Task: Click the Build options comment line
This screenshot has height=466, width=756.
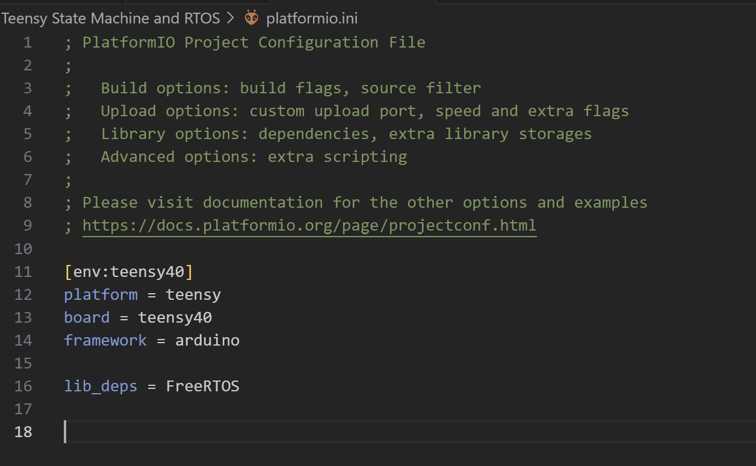Action: (273, 88)
